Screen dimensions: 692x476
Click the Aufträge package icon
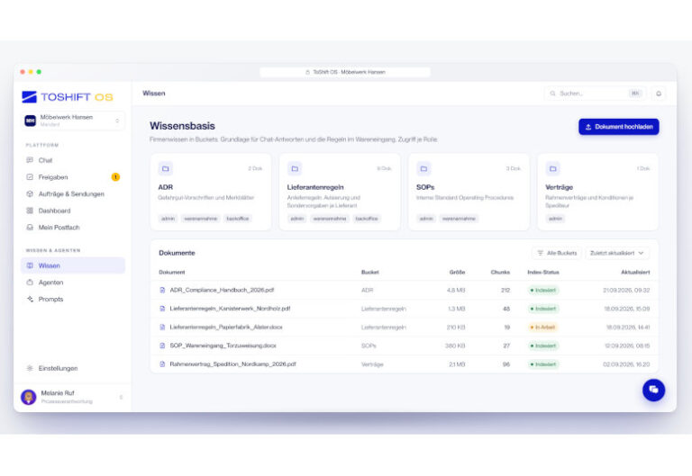pyautogui.click(x=30, y=193)
